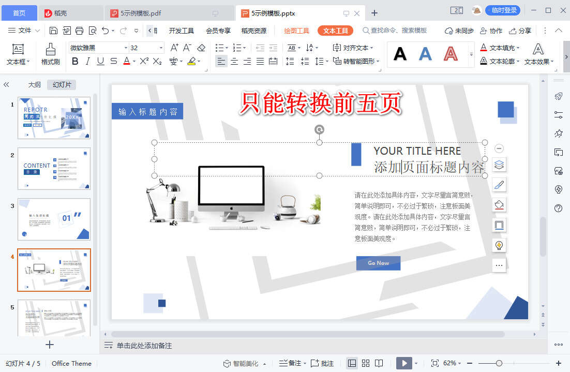Open the layers floating icon beside slide

(x=499, y=165)
